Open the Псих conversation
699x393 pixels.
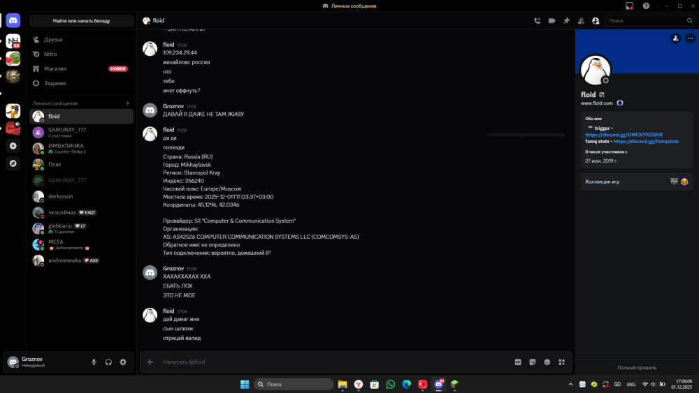(x=81, y=164)
